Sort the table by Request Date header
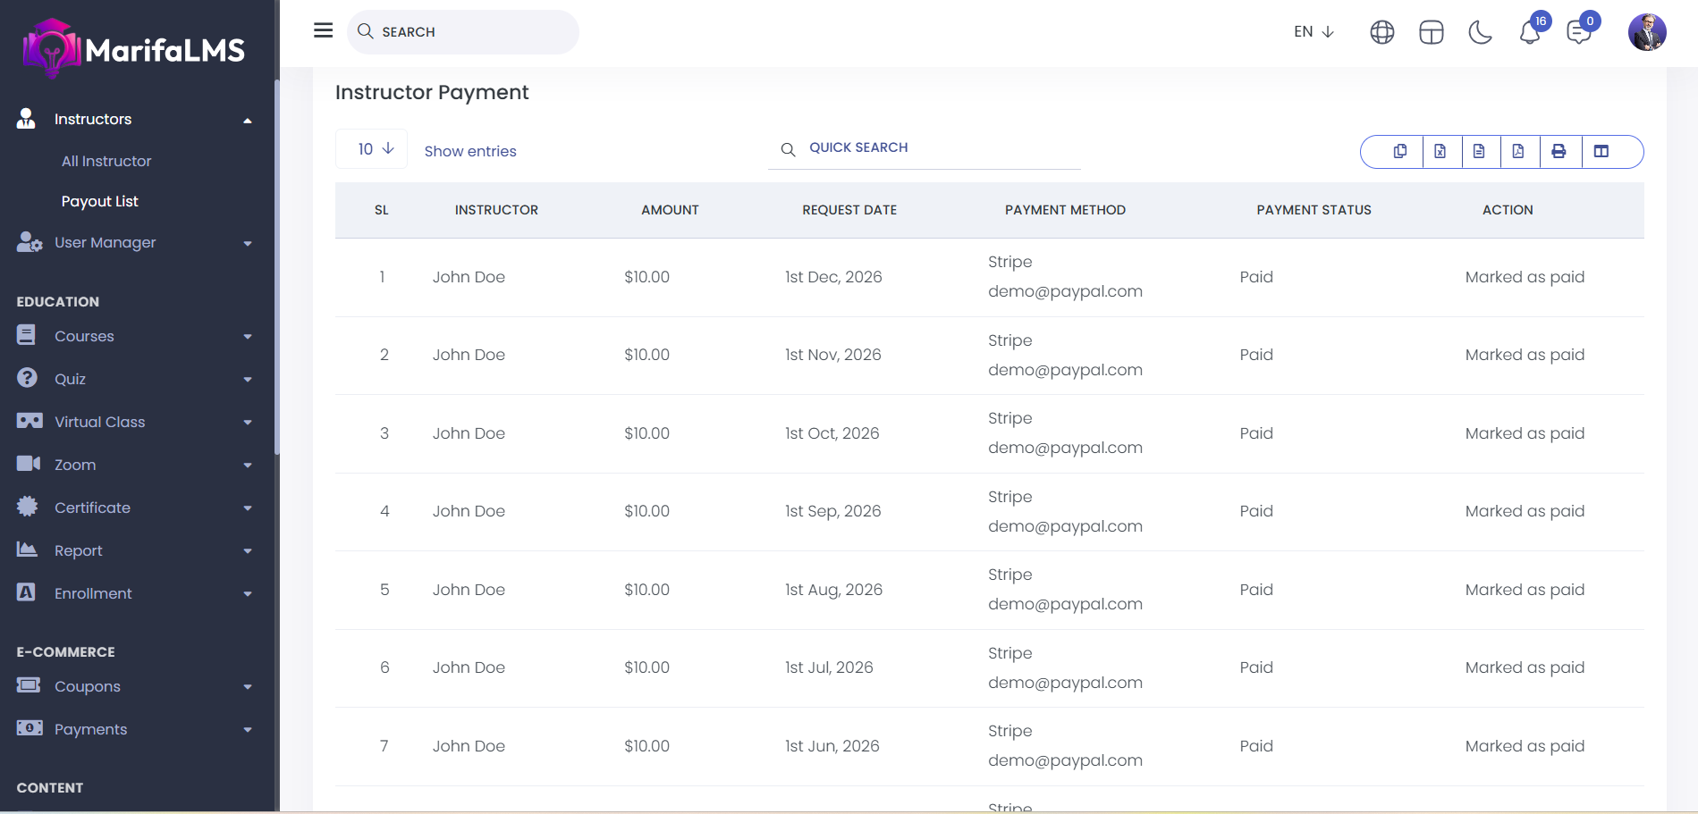This screenshot has width=1698, height=814. pos(849,210)
